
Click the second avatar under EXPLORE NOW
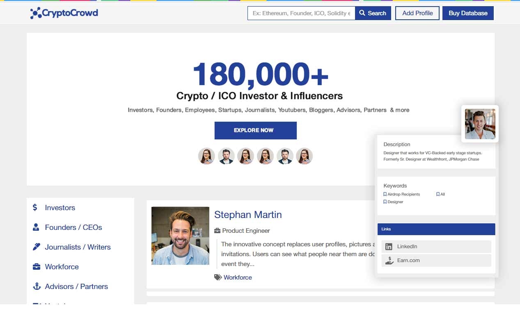pos(226,156)
